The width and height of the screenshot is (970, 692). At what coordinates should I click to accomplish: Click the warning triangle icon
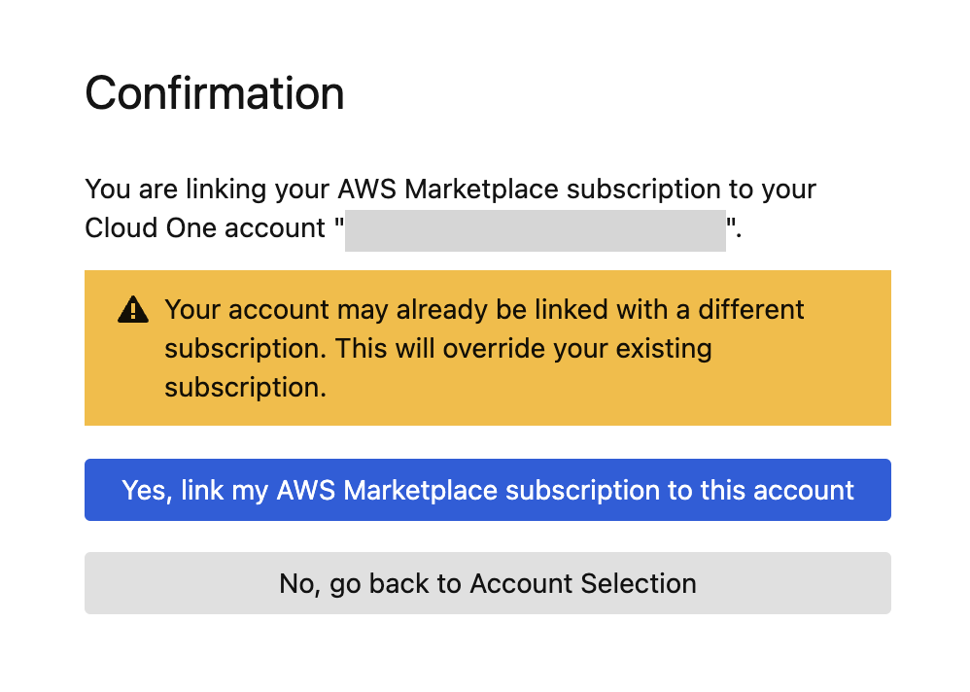click(x=133, y=311)
